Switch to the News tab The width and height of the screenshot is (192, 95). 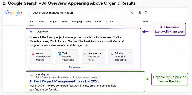pyautogui.click(x=64, y=22)
